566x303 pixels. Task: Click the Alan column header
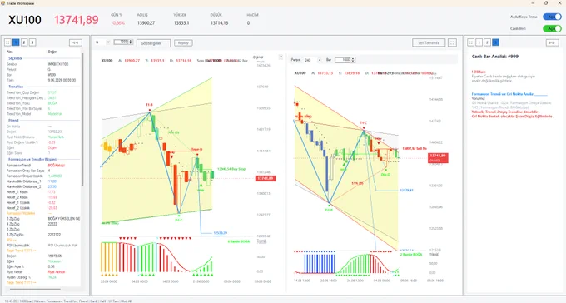(10, 52)
